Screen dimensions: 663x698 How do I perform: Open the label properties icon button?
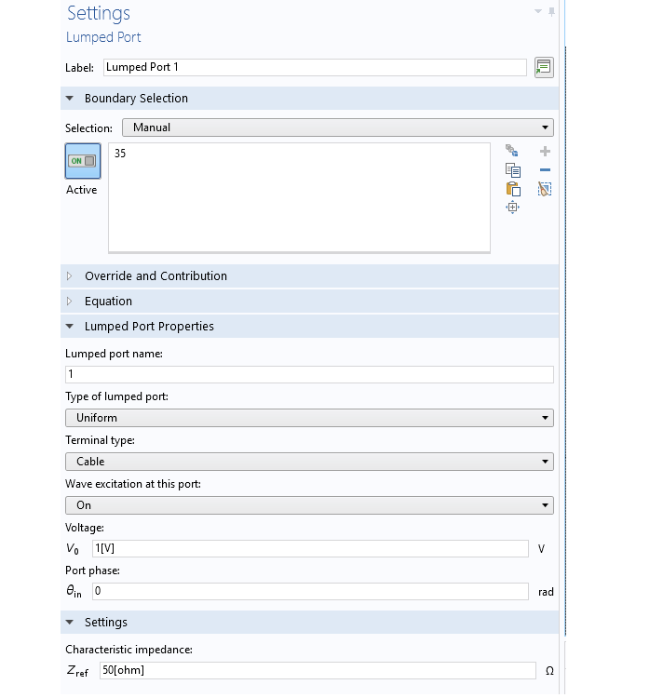click(544, 67)
